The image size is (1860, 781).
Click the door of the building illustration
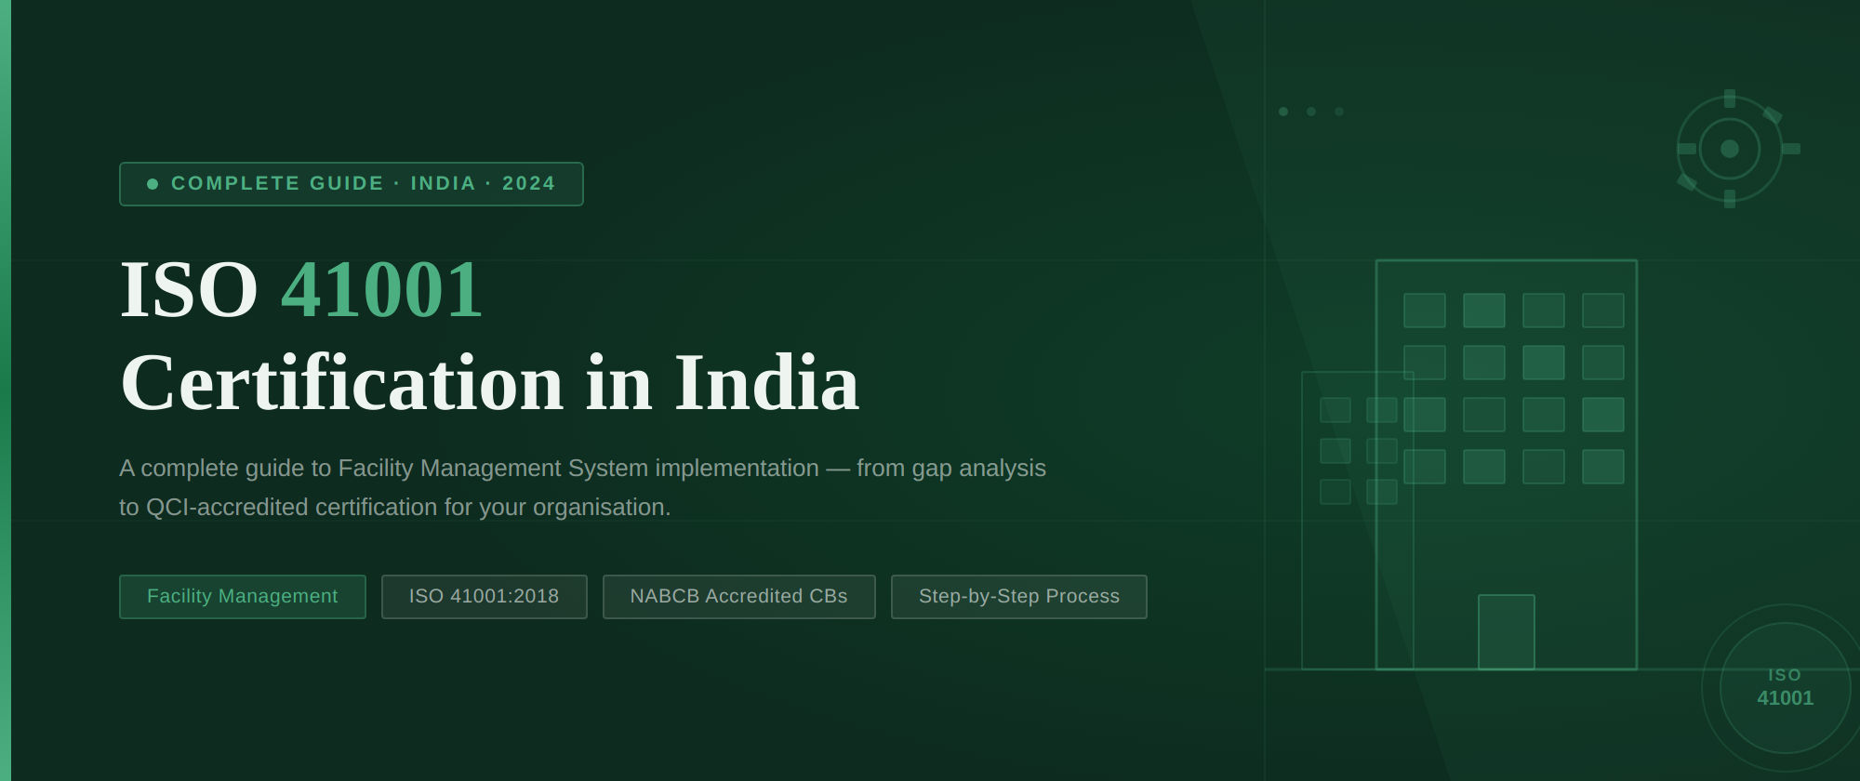tap(1507, 632)
